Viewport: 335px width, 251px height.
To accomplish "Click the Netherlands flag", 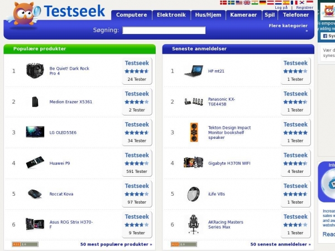I will tap(278, 3).
